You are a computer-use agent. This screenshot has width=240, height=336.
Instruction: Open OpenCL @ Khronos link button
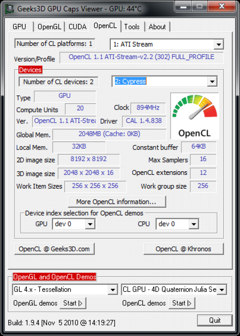click(184, 249)
